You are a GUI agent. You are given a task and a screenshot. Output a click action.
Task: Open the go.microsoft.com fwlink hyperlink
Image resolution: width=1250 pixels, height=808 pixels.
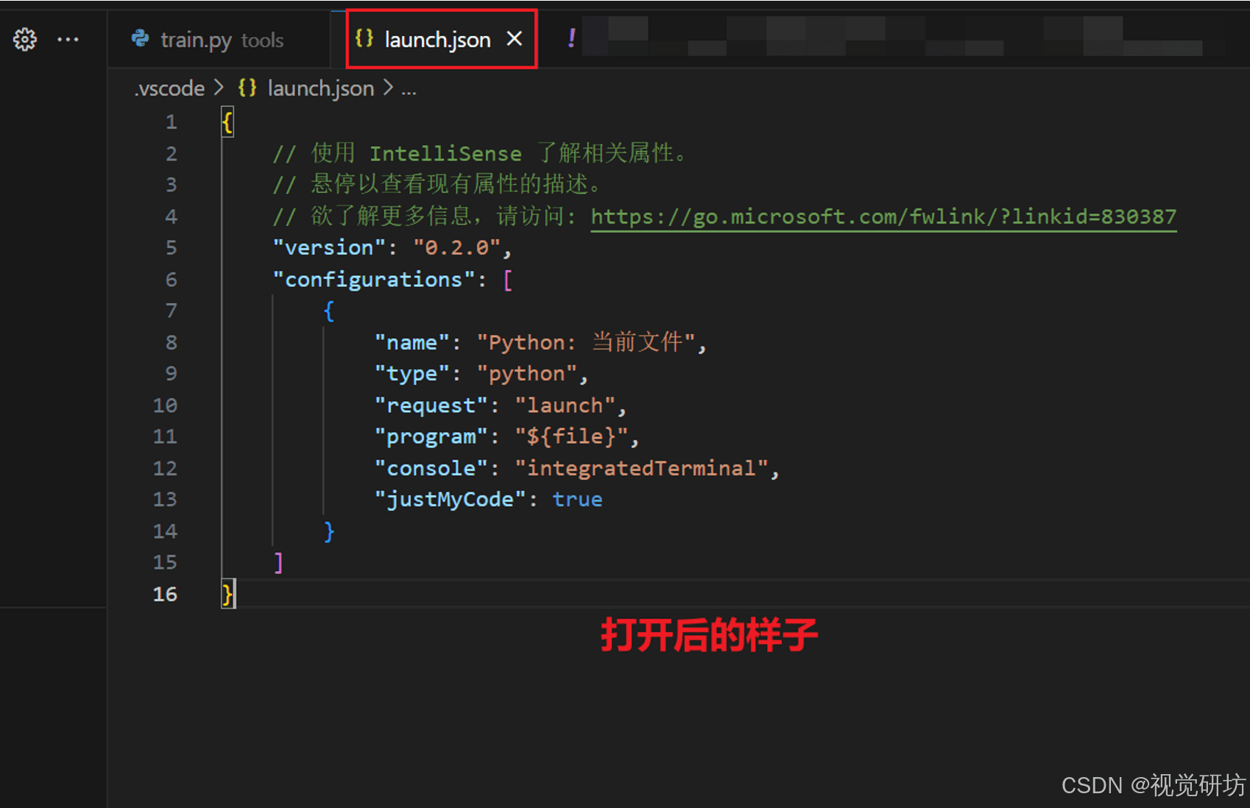click(x=882, y=216)
